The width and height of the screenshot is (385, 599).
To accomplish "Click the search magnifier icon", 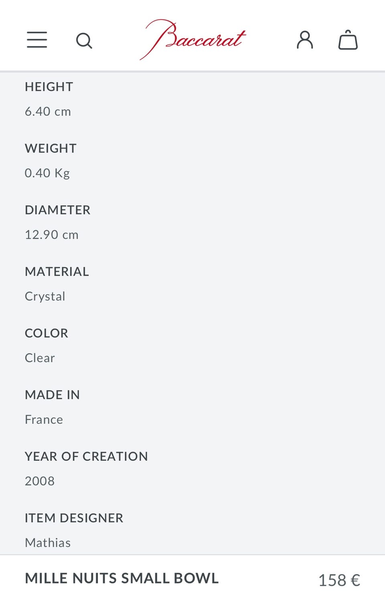I will coord(84,41).
